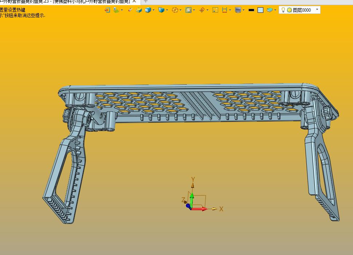
Task: Expand the arrow beside the shaded cube icon
Action: 153,10
